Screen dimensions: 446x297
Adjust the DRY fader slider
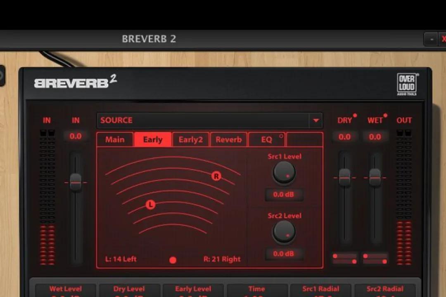[x=344, y=177]
